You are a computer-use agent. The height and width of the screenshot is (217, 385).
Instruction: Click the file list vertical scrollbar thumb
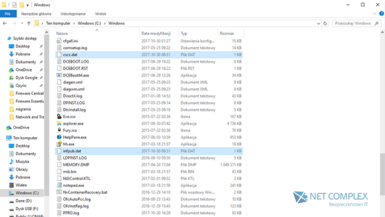coord(382,174)
